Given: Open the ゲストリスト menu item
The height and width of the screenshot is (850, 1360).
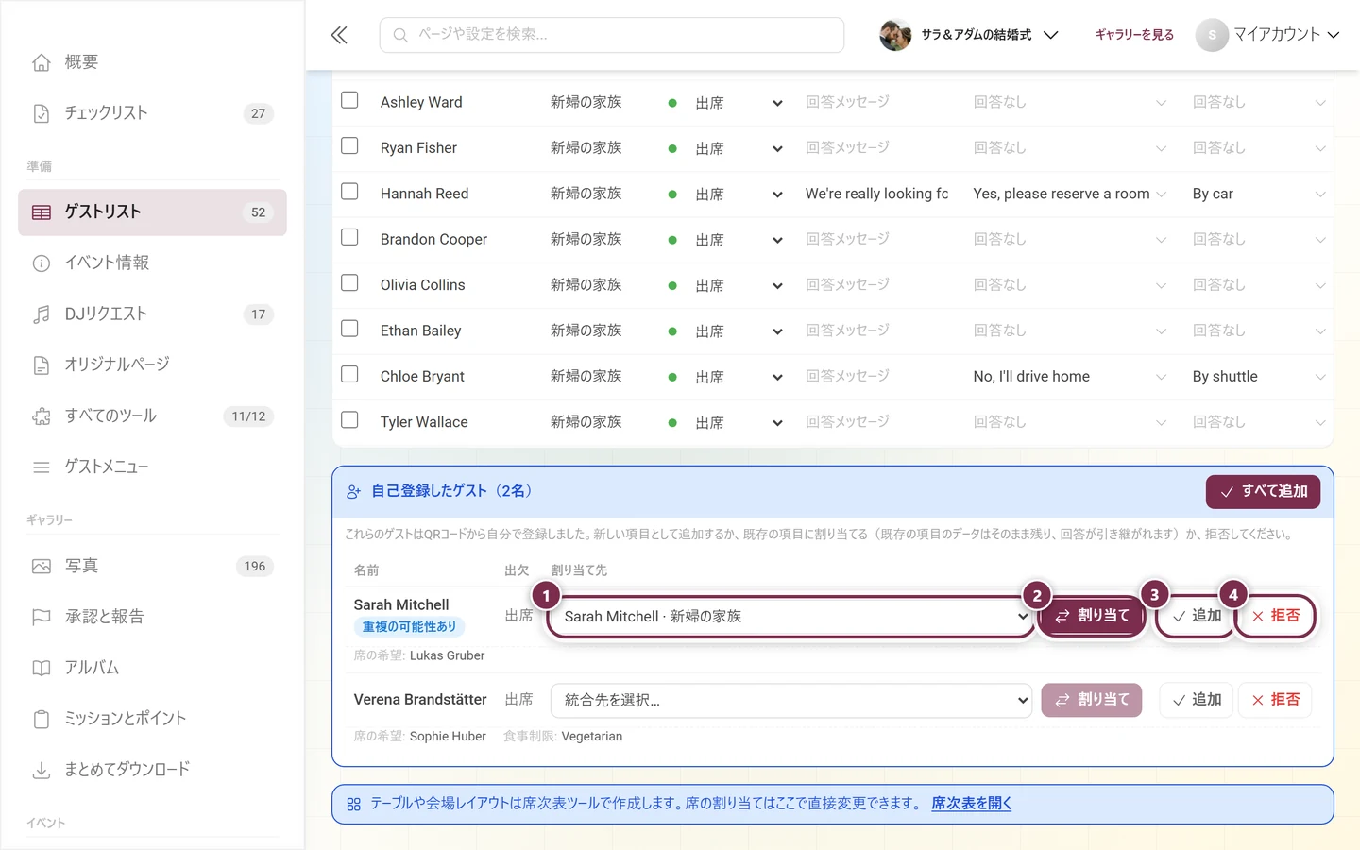Looking at the screenshot, I should coord(152,212).
